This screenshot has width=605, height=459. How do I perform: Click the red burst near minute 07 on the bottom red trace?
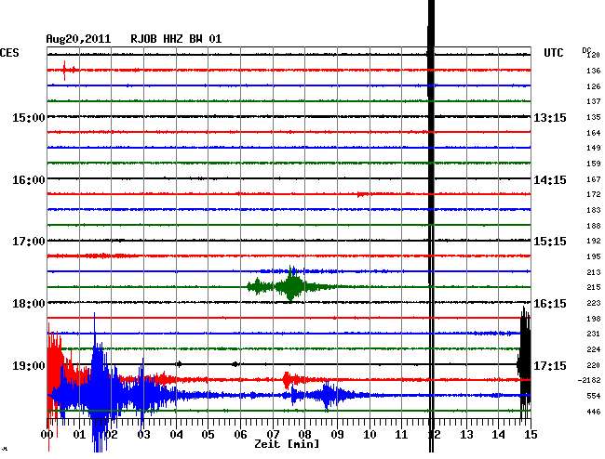point(288,380)
